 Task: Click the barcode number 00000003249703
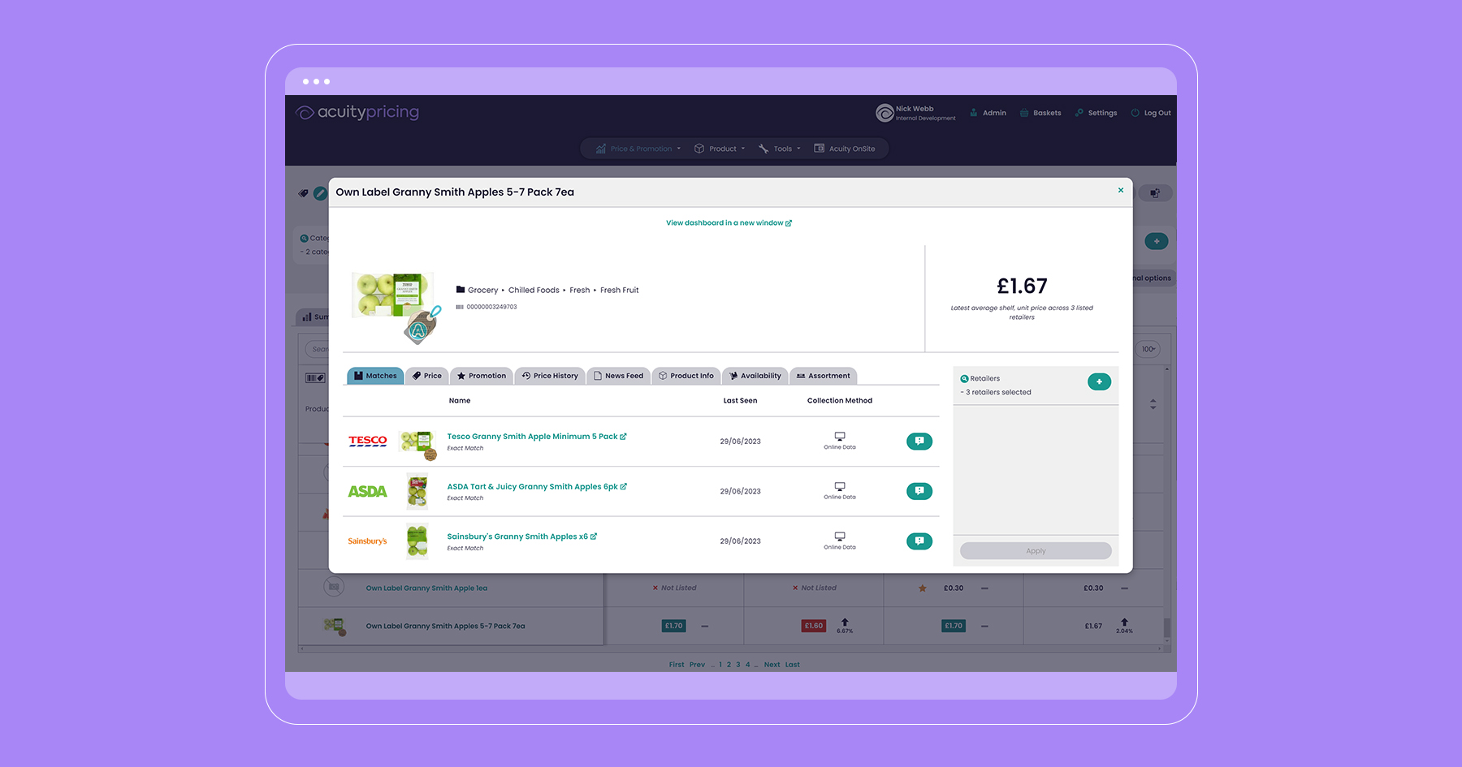(491, 307)
